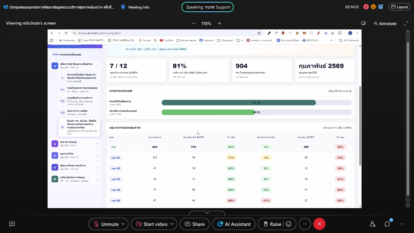Viewport: 414px width, 233px height.
Task: Zoom out shared screen with minus
Action: (x=194, y=23)
